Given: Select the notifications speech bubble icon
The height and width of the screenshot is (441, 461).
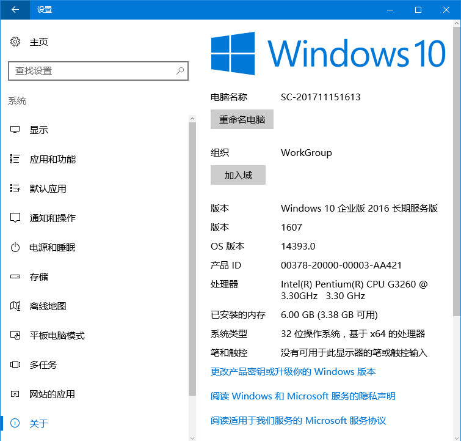Looking at the screenshot, I should coord(15,218).
